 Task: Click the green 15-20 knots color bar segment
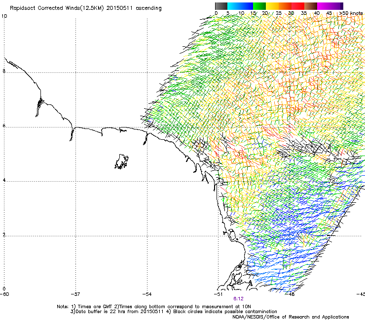[x=259, y=6]
